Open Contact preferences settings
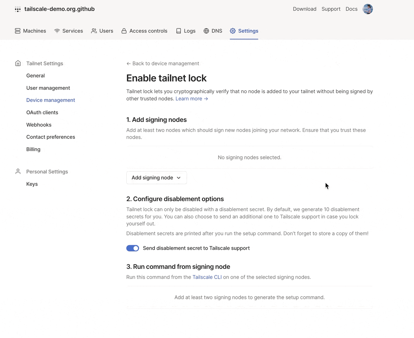This screenshot has height=338, width=414. pyautogui.click(x=51, y=137)
